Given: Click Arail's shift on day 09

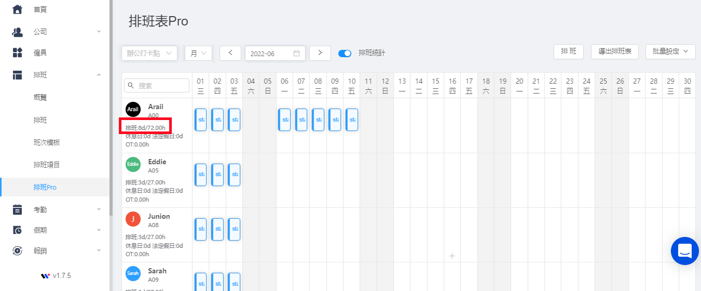Looking at the screenshot, I should (335, 120).
